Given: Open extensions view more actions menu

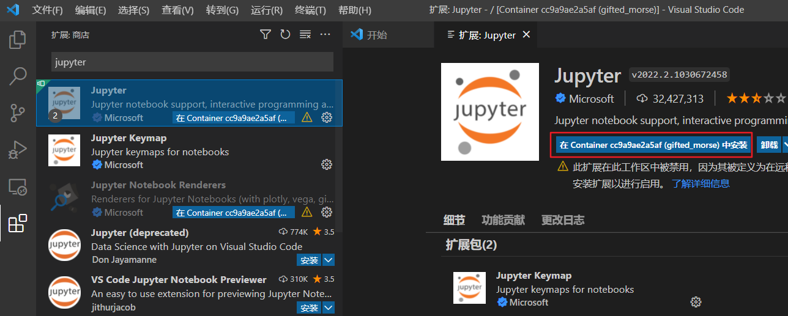Looking at the screenshot, I should pos(325,35).
